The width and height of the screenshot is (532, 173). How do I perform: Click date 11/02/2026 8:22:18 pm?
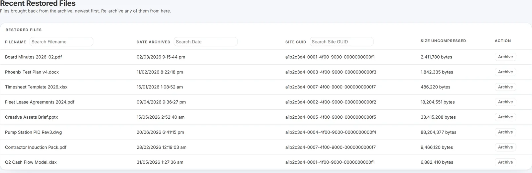coord(160,72)
